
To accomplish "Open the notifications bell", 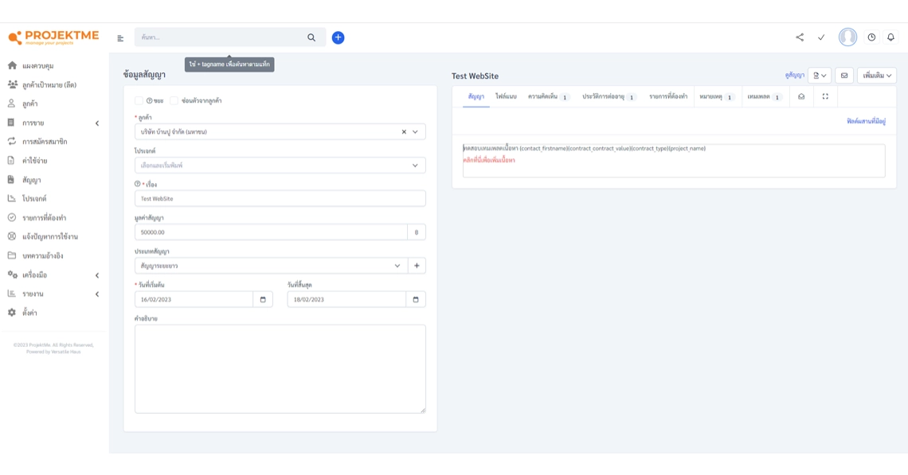I will coord(890,37).
